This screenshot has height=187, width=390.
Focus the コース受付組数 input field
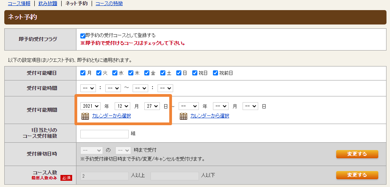pyautogui.click(x=105, y=134)
